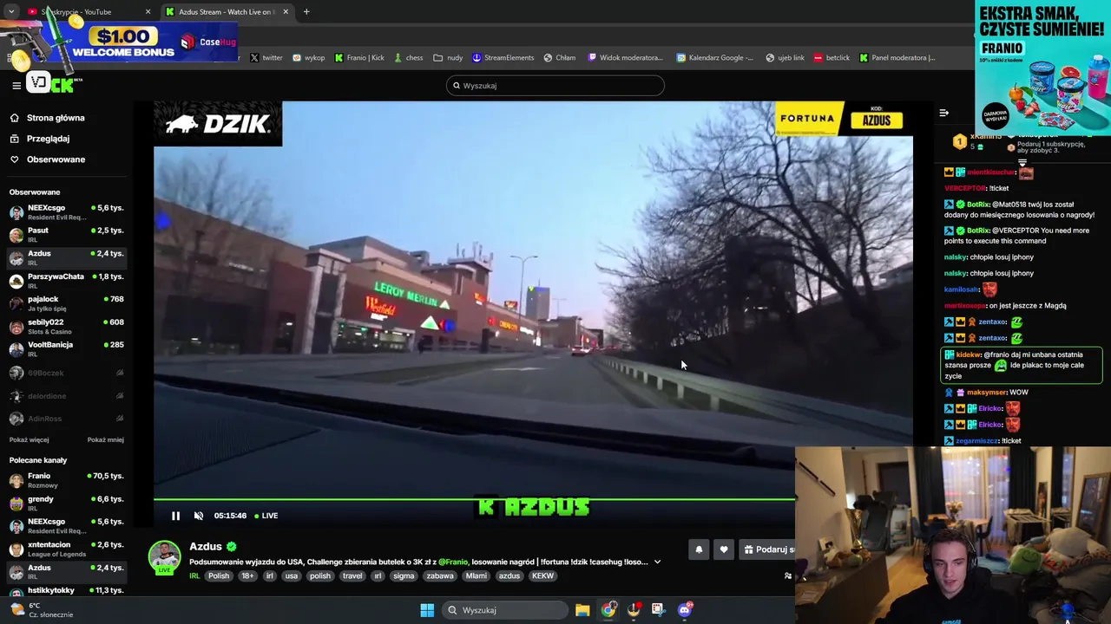Expand list with Pokaż więcej
The height and width of the screenshot is (624, 1111).
(30, 439)
